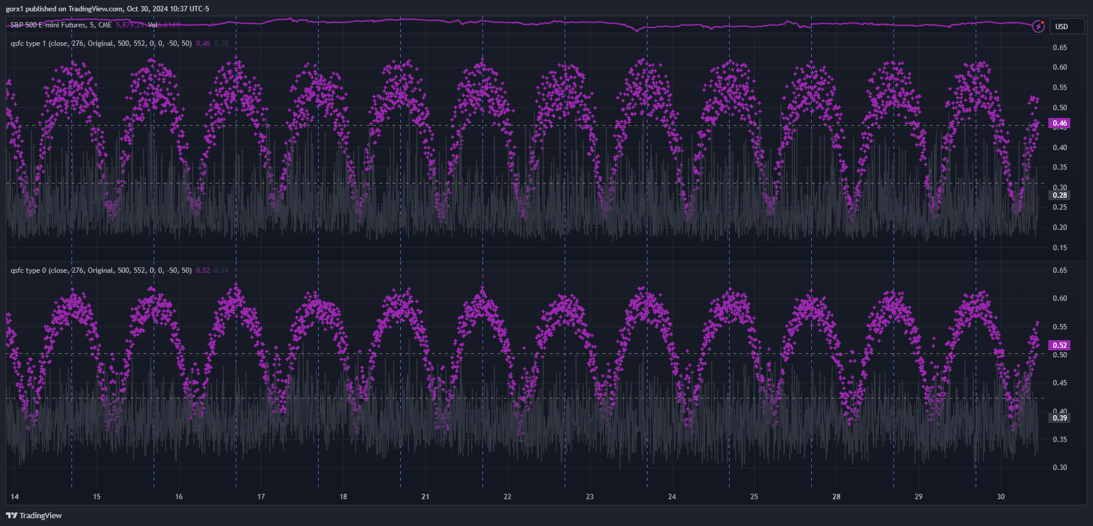Click the date label 22 on the time axis
Viewport: 1093px width, 526px height.
(x=507, y=497)
